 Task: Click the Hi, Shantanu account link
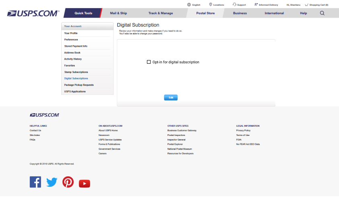pyautogui.click(x=294, y=5)
